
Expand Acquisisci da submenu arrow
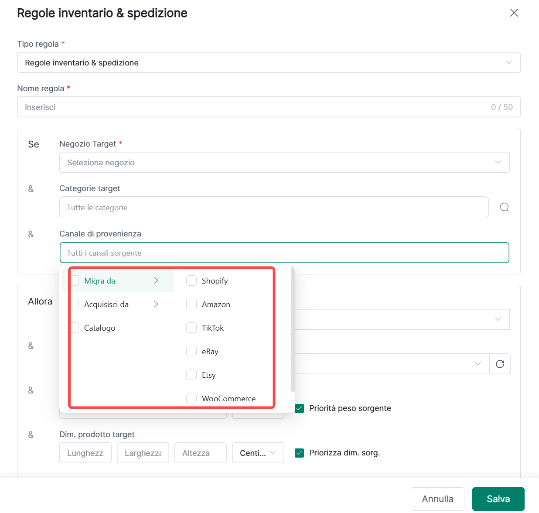coord(156,304)
